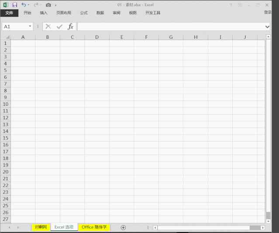Go to previous sheet with left arrow

tap(9, 227)
